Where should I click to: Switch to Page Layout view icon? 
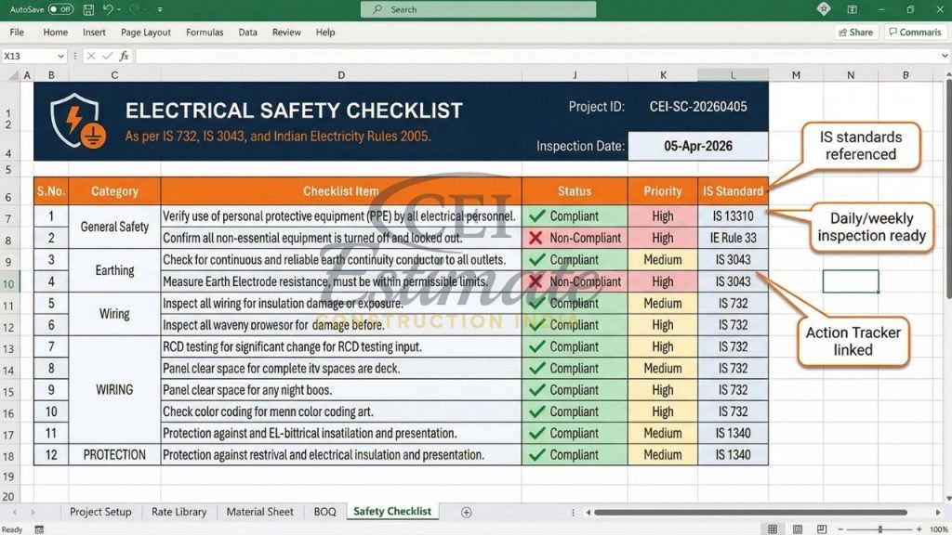[797, 529]
